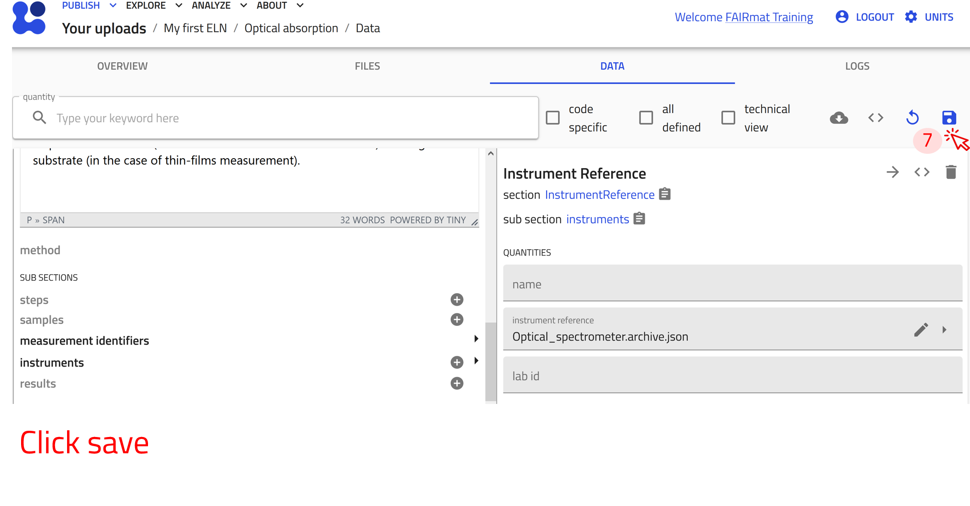This screenshot has width=970, height=506.
Task: Click the FAIRmat Training user link
Action: [x=769, y=17]
